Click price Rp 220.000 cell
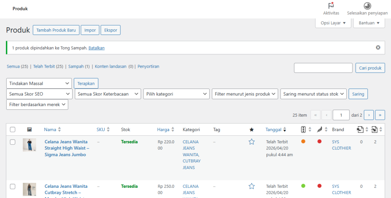391x198 pixels. pos(166,145)
